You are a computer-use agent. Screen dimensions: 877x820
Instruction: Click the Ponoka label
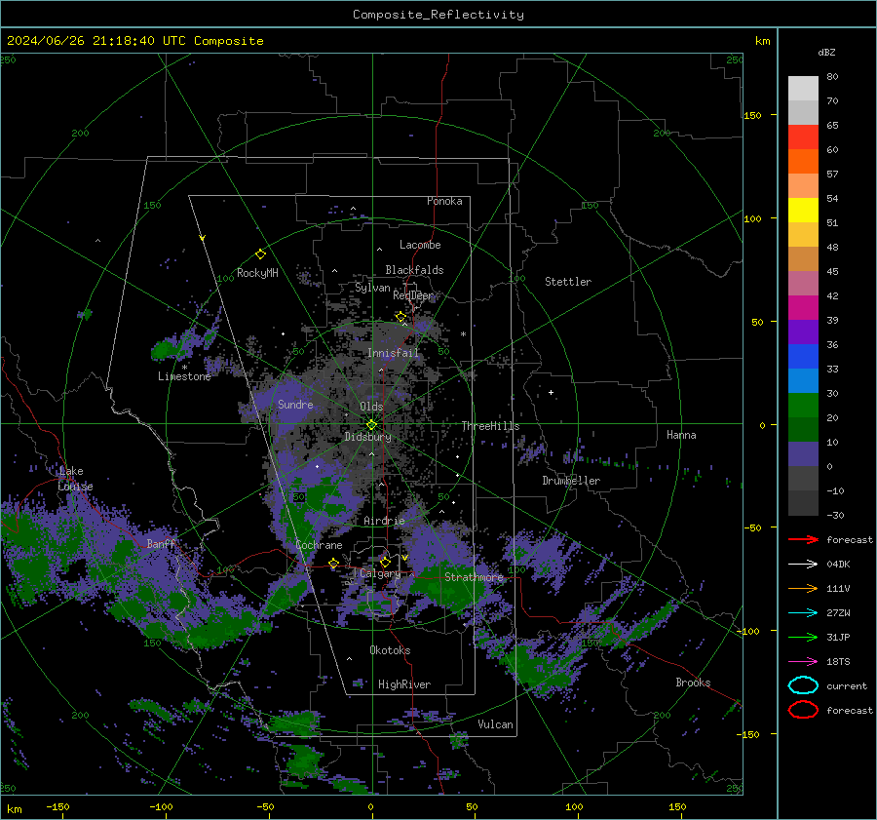[444, 201]
